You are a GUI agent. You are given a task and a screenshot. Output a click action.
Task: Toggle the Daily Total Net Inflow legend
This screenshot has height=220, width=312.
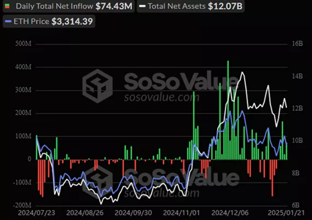pos(68,6)
